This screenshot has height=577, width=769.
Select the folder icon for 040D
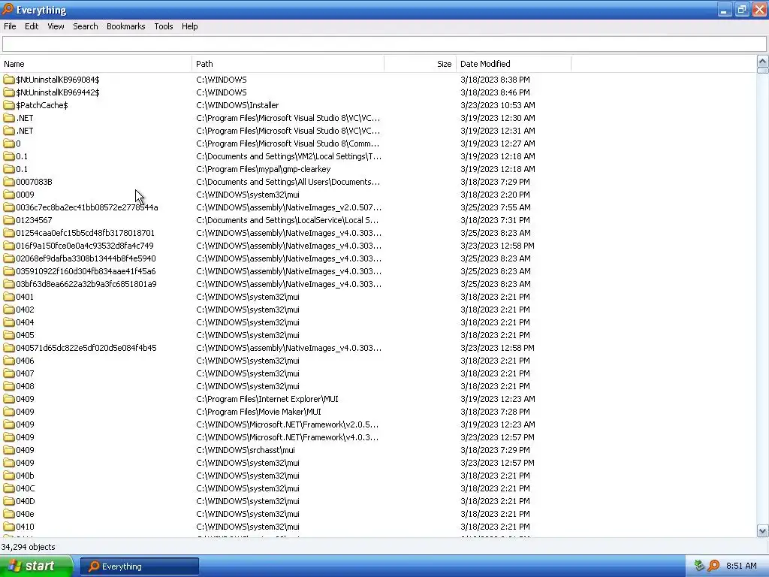click(x=9, y=501)
